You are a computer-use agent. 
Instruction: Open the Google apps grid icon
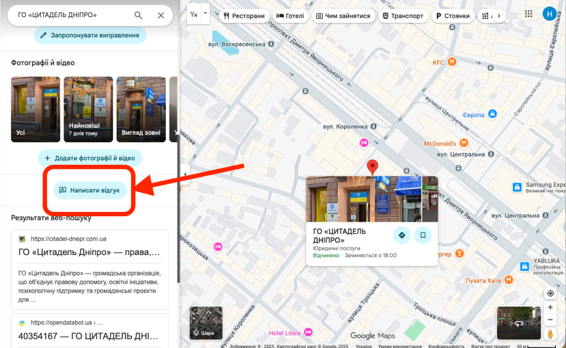(x=528, y=14)
